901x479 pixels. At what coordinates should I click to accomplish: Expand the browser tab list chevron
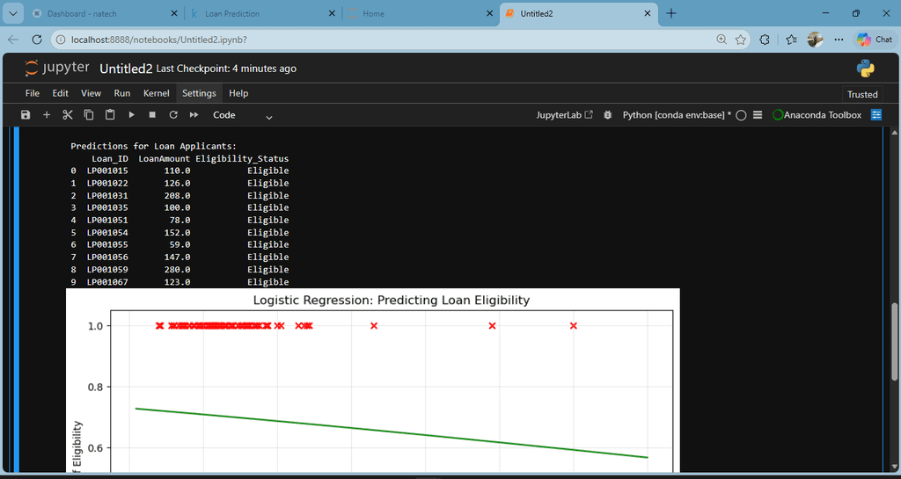13,13
